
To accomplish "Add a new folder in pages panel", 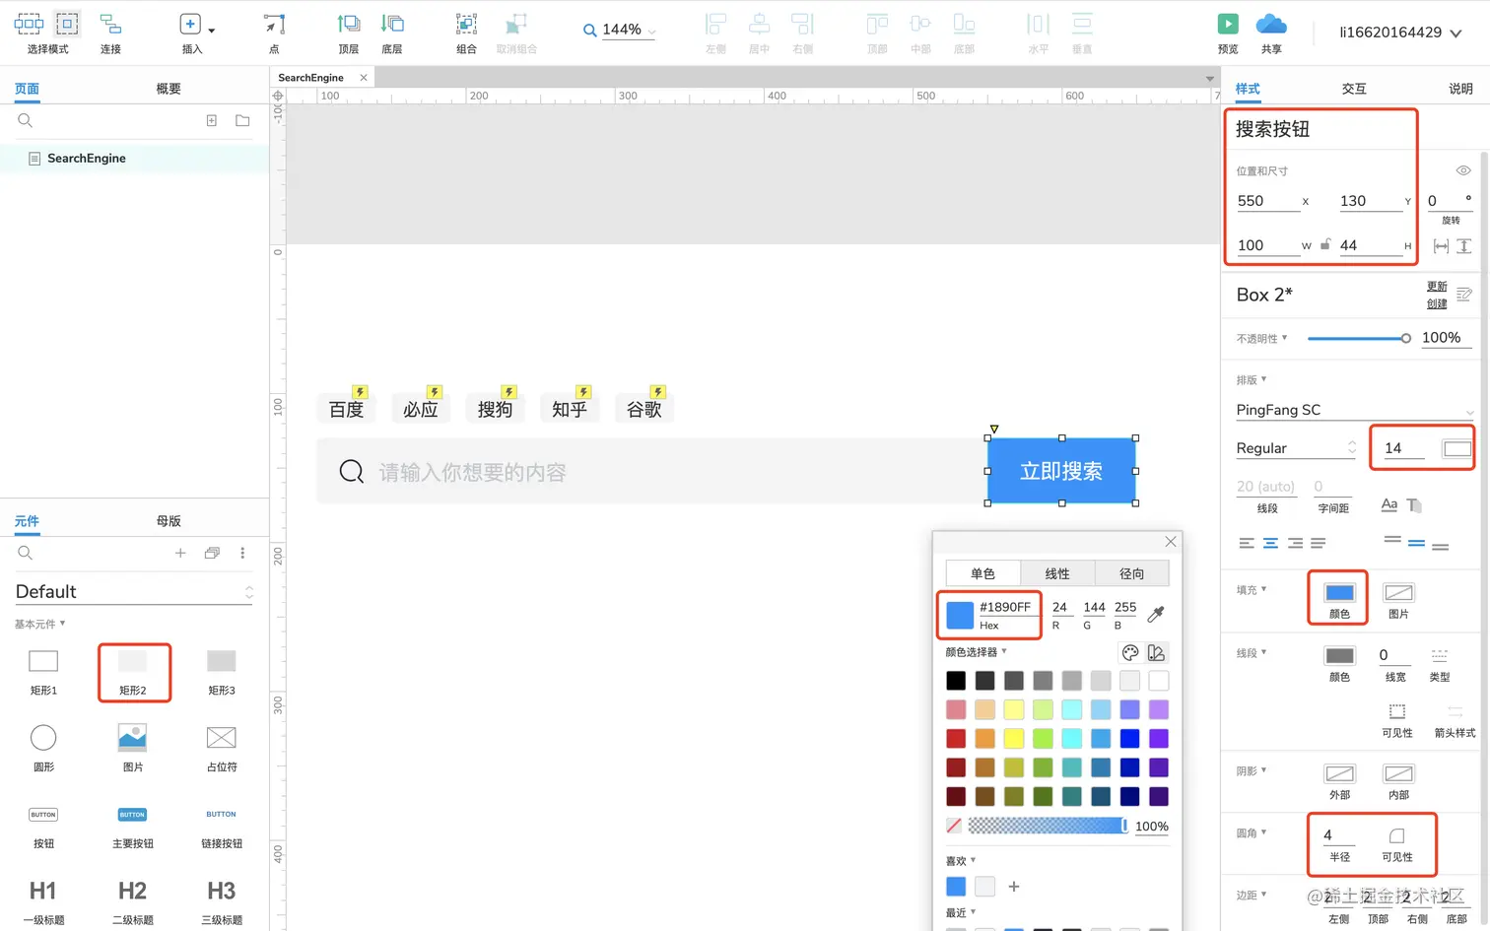I will [x=242, y=120].
